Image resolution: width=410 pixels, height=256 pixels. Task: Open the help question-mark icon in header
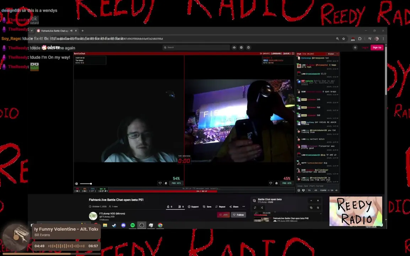248,47
